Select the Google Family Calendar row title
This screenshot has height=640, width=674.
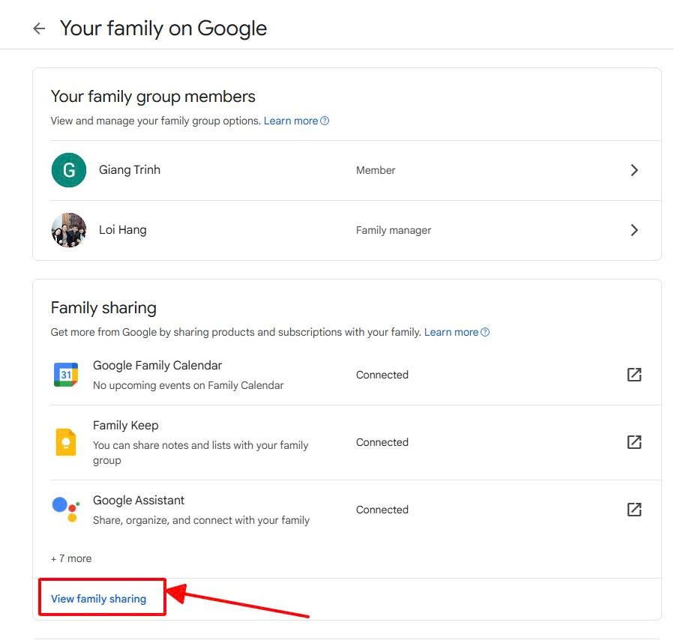[157, 366]
